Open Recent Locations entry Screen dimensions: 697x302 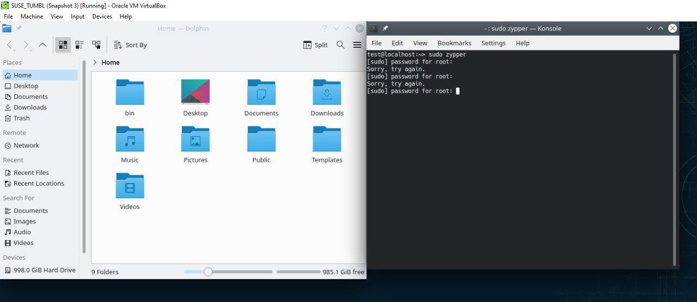pos(40,184)
